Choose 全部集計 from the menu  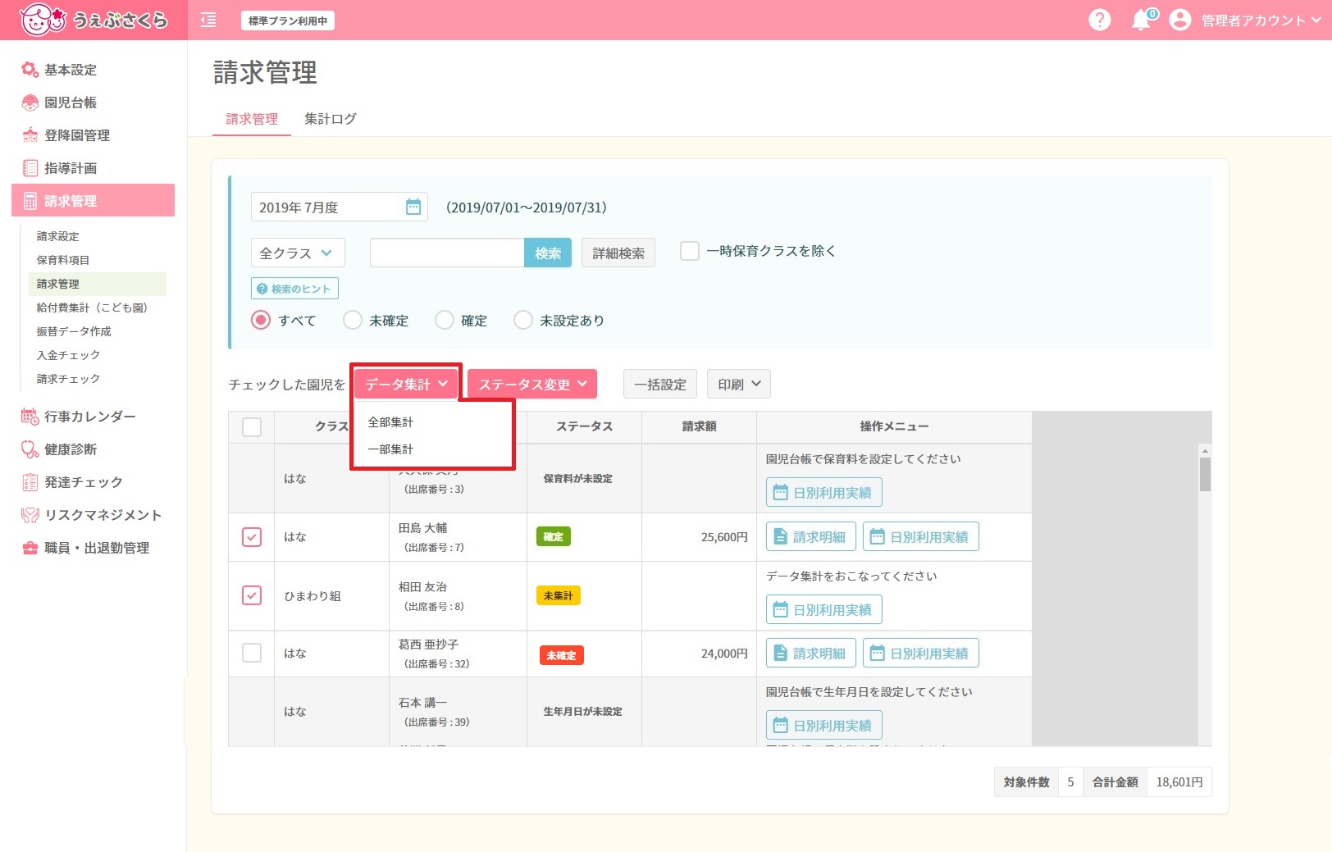pos(390,422)
